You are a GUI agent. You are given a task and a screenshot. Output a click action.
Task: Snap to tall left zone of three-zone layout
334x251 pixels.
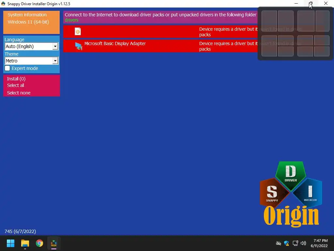tap(269, 46)
